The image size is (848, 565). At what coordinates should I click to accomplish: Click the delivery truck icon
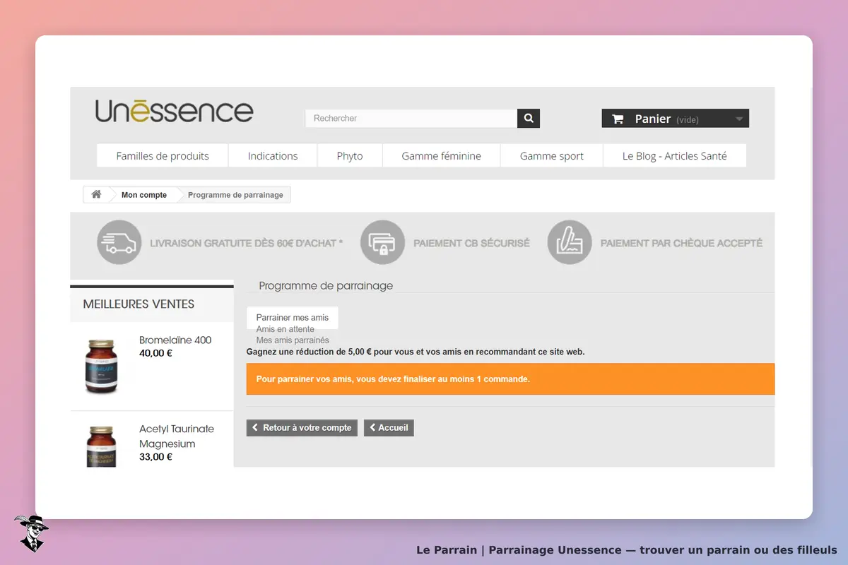coord(119,242)
